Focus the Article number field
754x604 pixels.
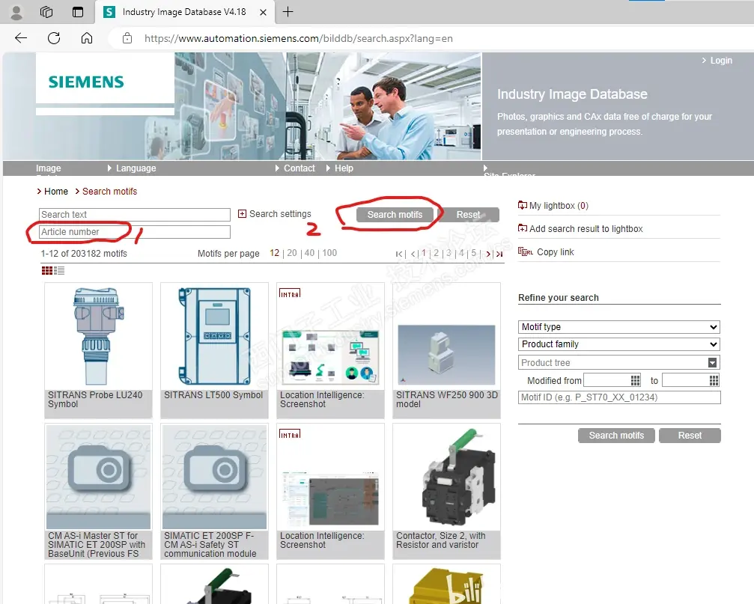point(135,231)
